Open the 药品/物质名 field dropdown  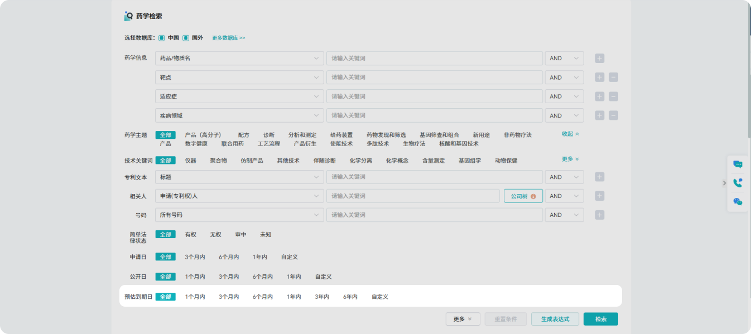[x=239, y=58]
